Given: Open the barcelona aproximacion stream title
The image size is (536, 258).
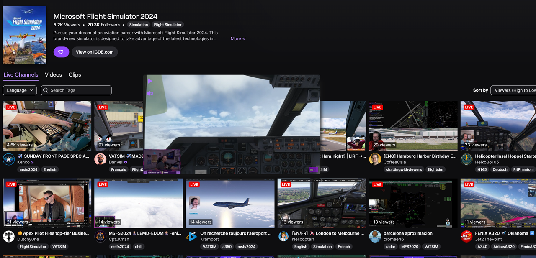Looking at the screenshot, I should (408, 233).
